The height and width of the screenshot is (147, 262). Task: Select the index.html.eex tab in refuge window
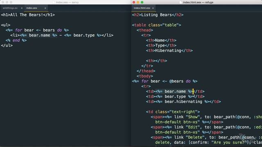pyautogui.click(x=142, y=8)
